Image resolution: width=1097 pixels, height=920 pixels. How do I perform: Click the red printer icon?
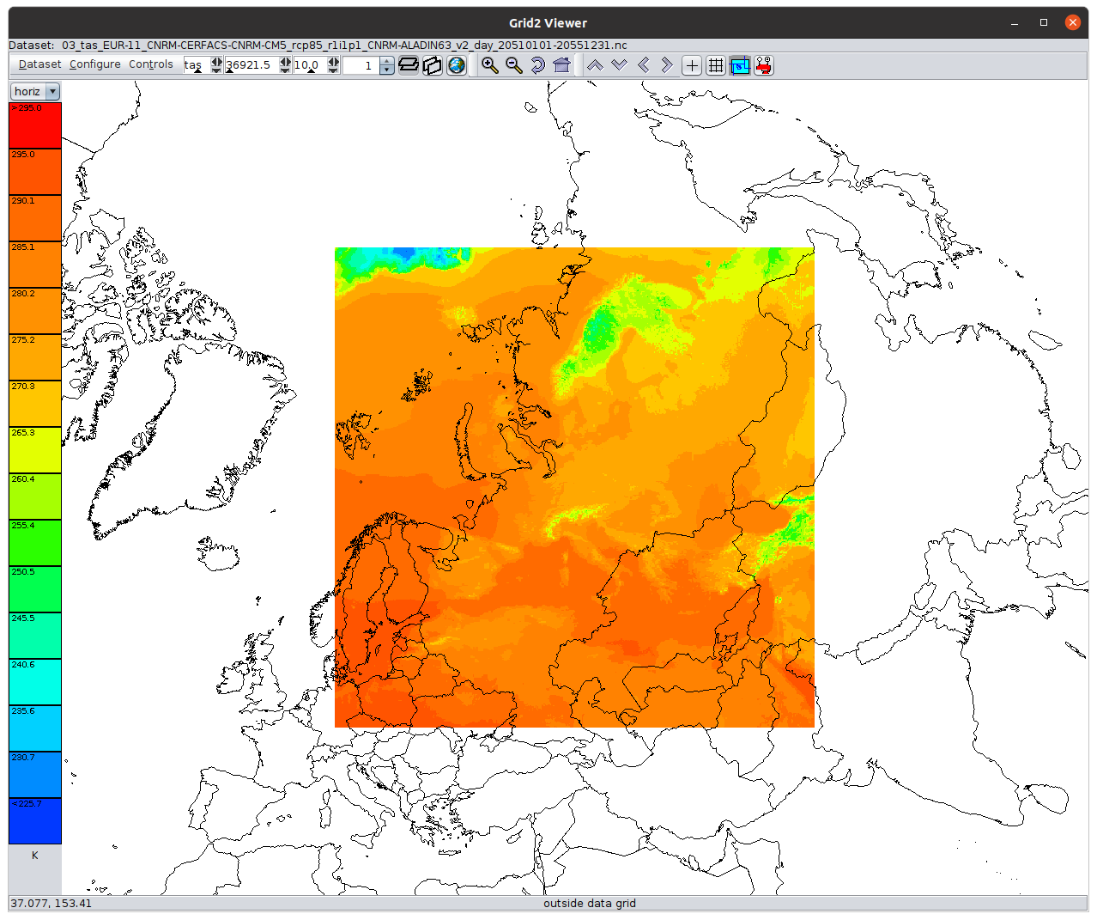point(764,65)
